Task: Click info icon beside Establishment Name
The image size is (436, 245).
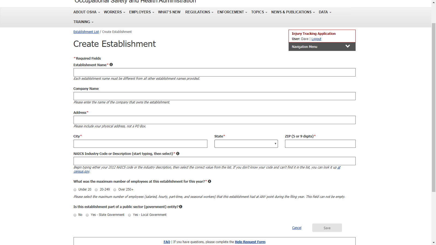Action: 111,65
